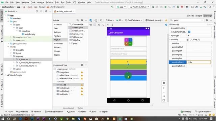This screenshot has width=216, height=121.
Task: Expand the manifests folder
Action: 8,18
